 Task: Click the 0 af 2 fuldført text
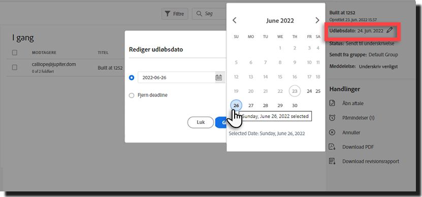43,72
